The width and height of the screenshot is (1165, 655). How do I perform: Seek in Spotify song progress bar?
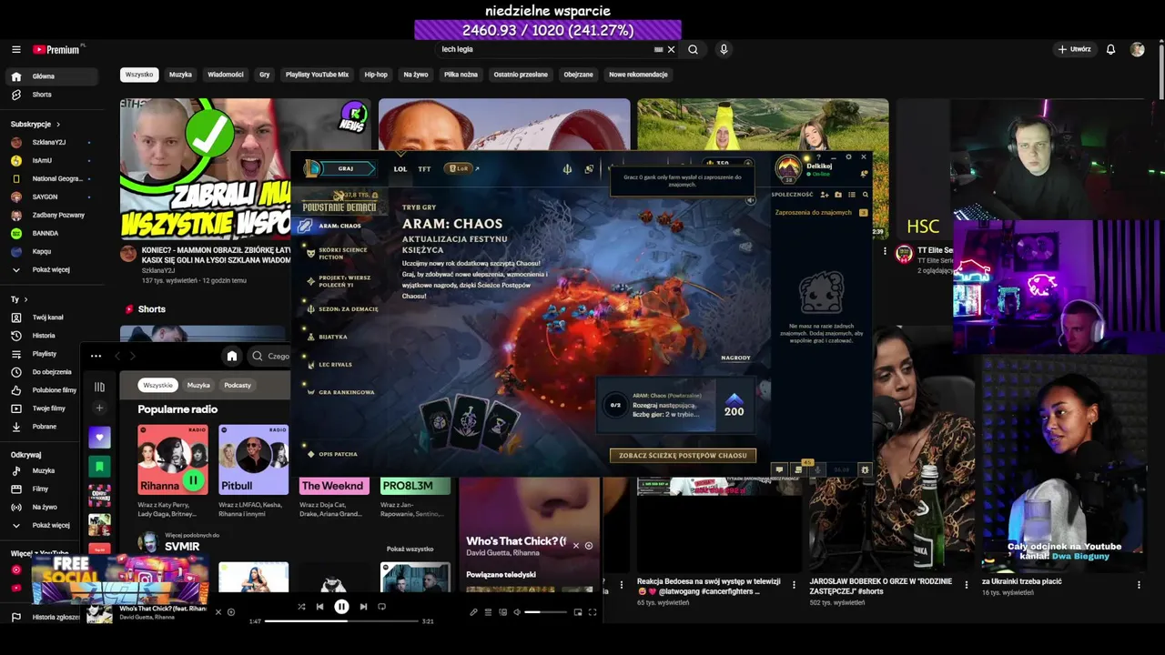341,621
